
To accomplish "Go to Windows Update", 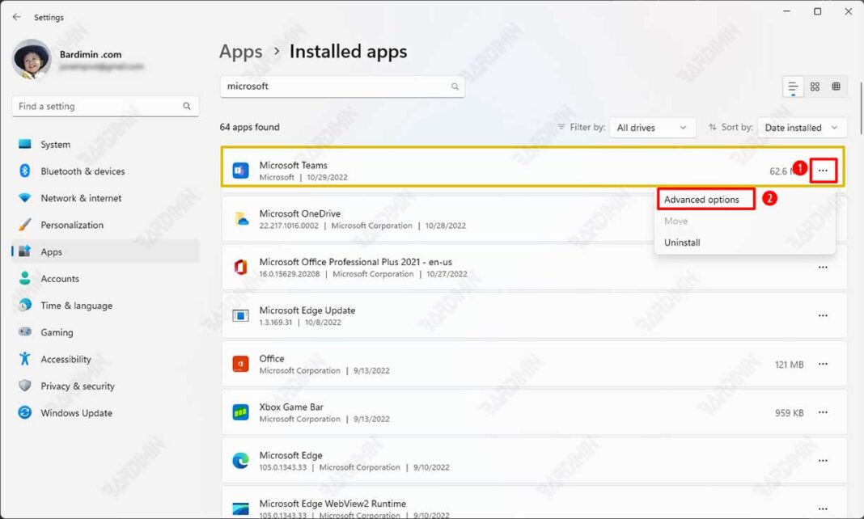I will (x=76, y=413).
